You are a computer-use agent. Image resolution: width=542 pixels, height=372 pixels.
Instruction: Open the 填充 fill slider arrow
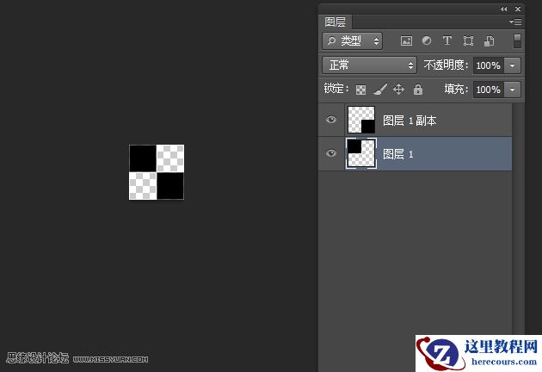[512, 90]
